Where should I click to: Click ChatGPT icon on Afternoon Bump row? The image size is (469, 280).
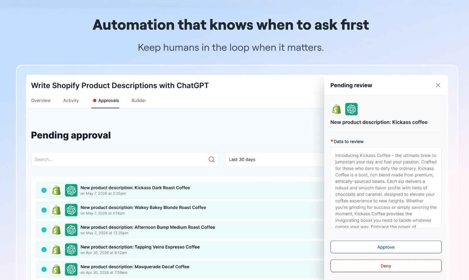[71, 230]
